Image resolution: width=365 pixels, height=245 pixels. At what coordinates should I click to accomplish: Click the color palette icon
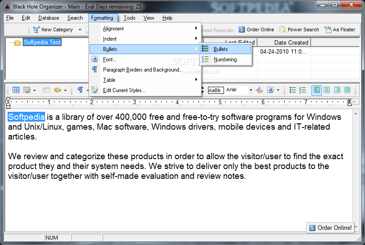[x=57, y=90]
